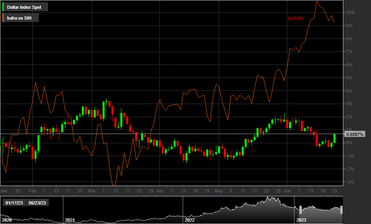
Task: Select 2020 in the overview timeline
Action: (7, 220)
